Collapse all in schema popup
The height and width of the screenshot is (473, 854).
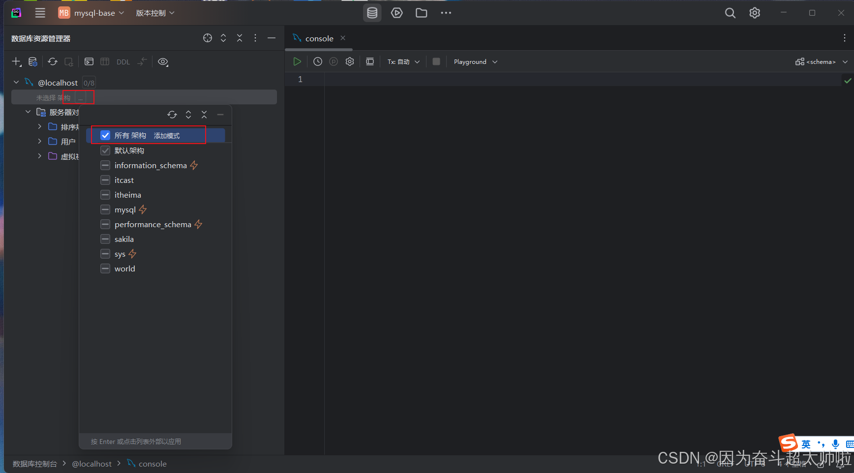click(204, 115)
